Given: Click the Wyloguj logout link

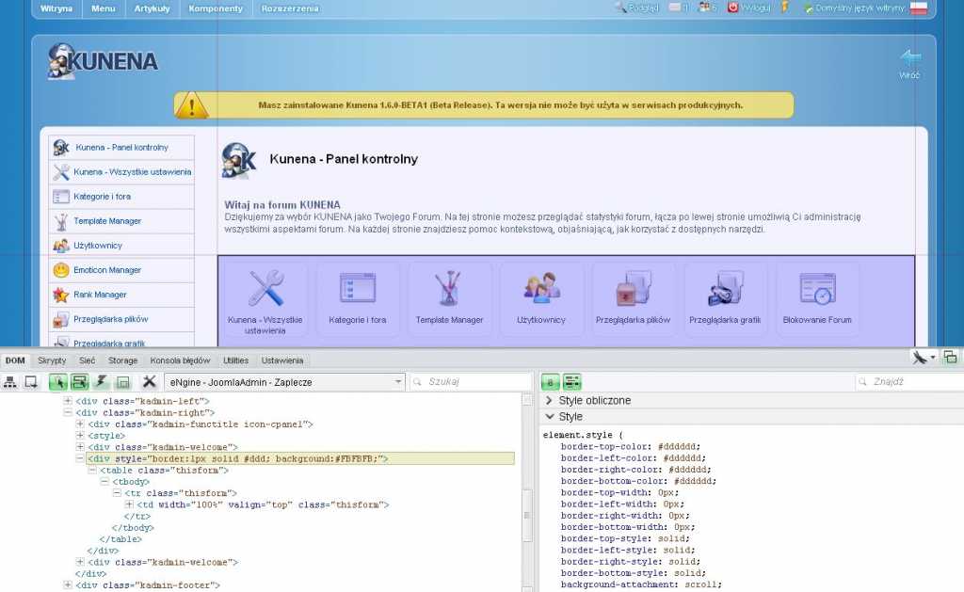Looking at the screenshot, I should [748, 8].
